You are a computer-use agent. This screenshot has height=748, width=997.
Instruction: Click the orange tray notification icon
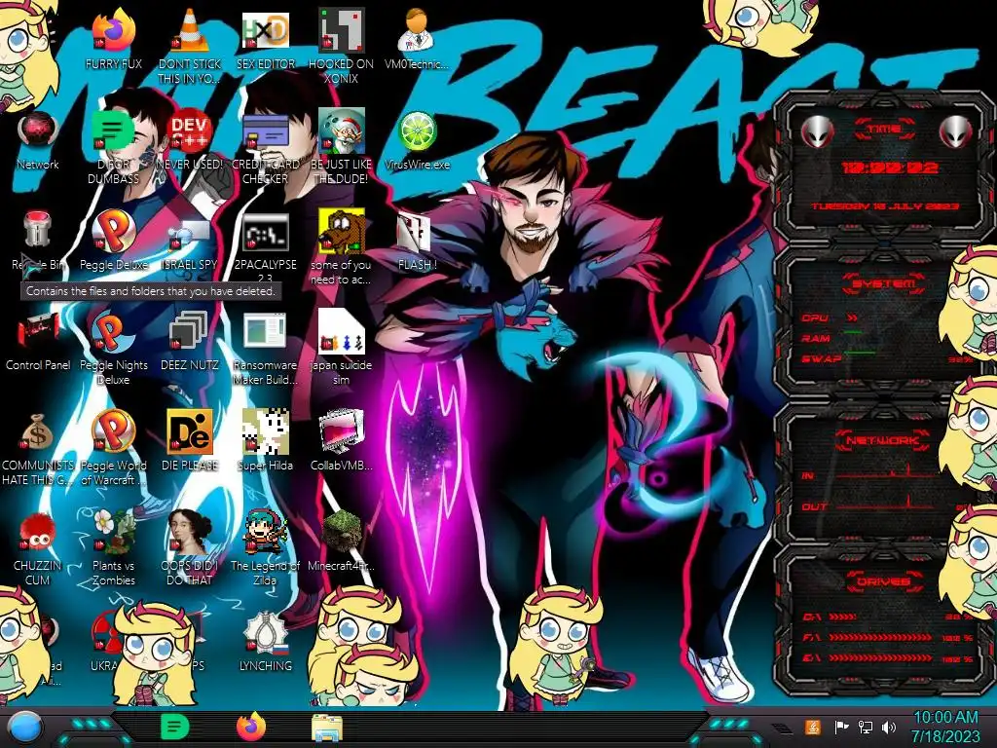813,727
